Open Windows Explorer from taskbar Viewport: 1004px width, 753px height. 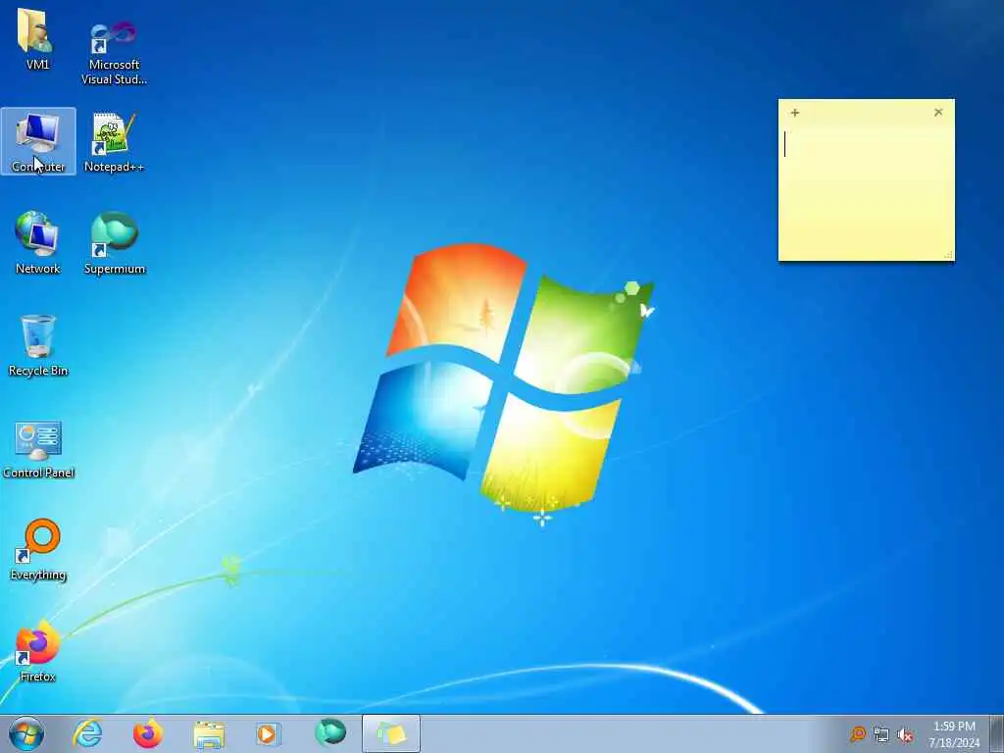coord(209,733)
